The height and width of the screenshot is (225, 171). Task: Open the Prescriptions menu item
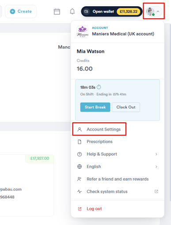[x=118, y=142]
